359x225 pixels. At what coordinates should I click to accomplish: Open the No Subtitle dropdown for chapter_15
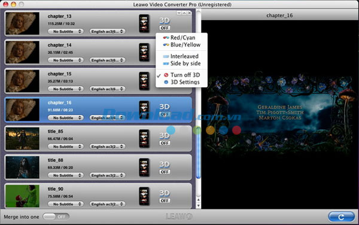66,89
